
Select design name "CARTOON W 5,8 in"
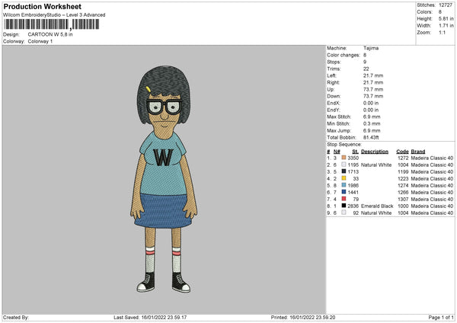pyautogui.click(x=50, y=34)
